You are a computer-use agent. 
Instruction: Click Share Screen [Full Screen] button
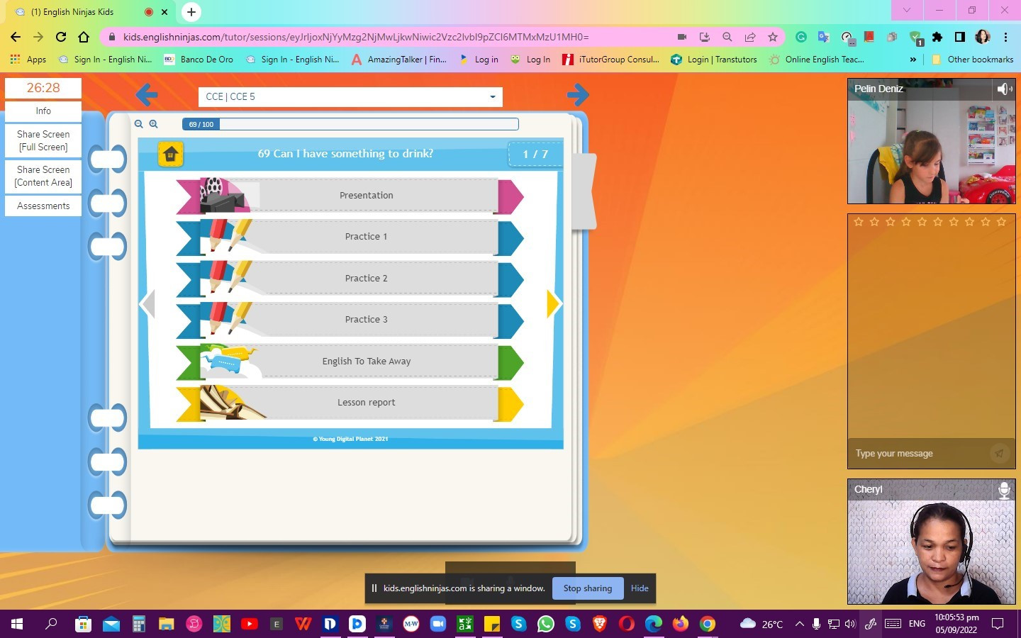(x=43, y=140)
